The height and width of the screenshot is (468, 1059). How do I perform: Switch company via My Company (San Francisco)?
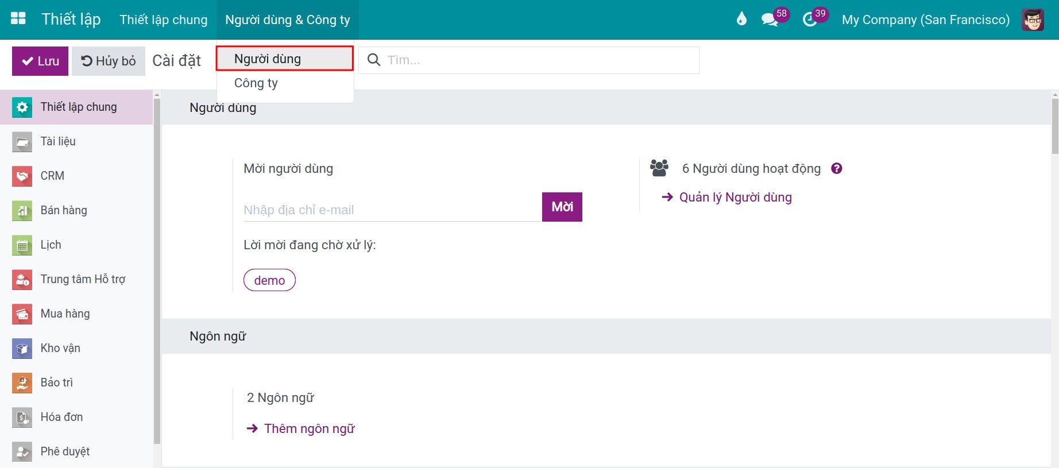926,20
